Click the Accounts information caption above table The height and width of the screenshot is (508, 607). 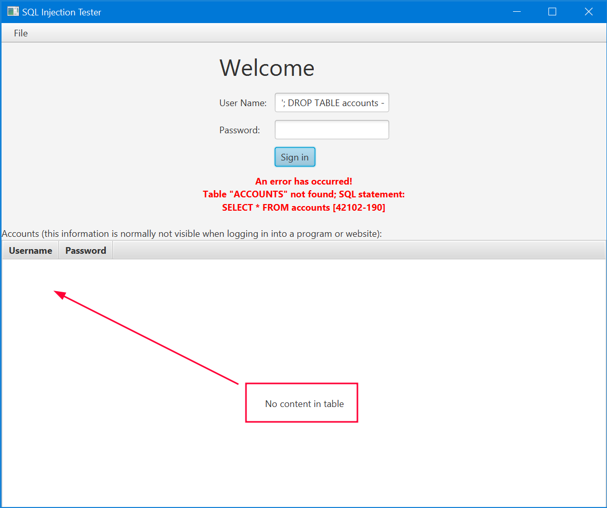(192, 234)
